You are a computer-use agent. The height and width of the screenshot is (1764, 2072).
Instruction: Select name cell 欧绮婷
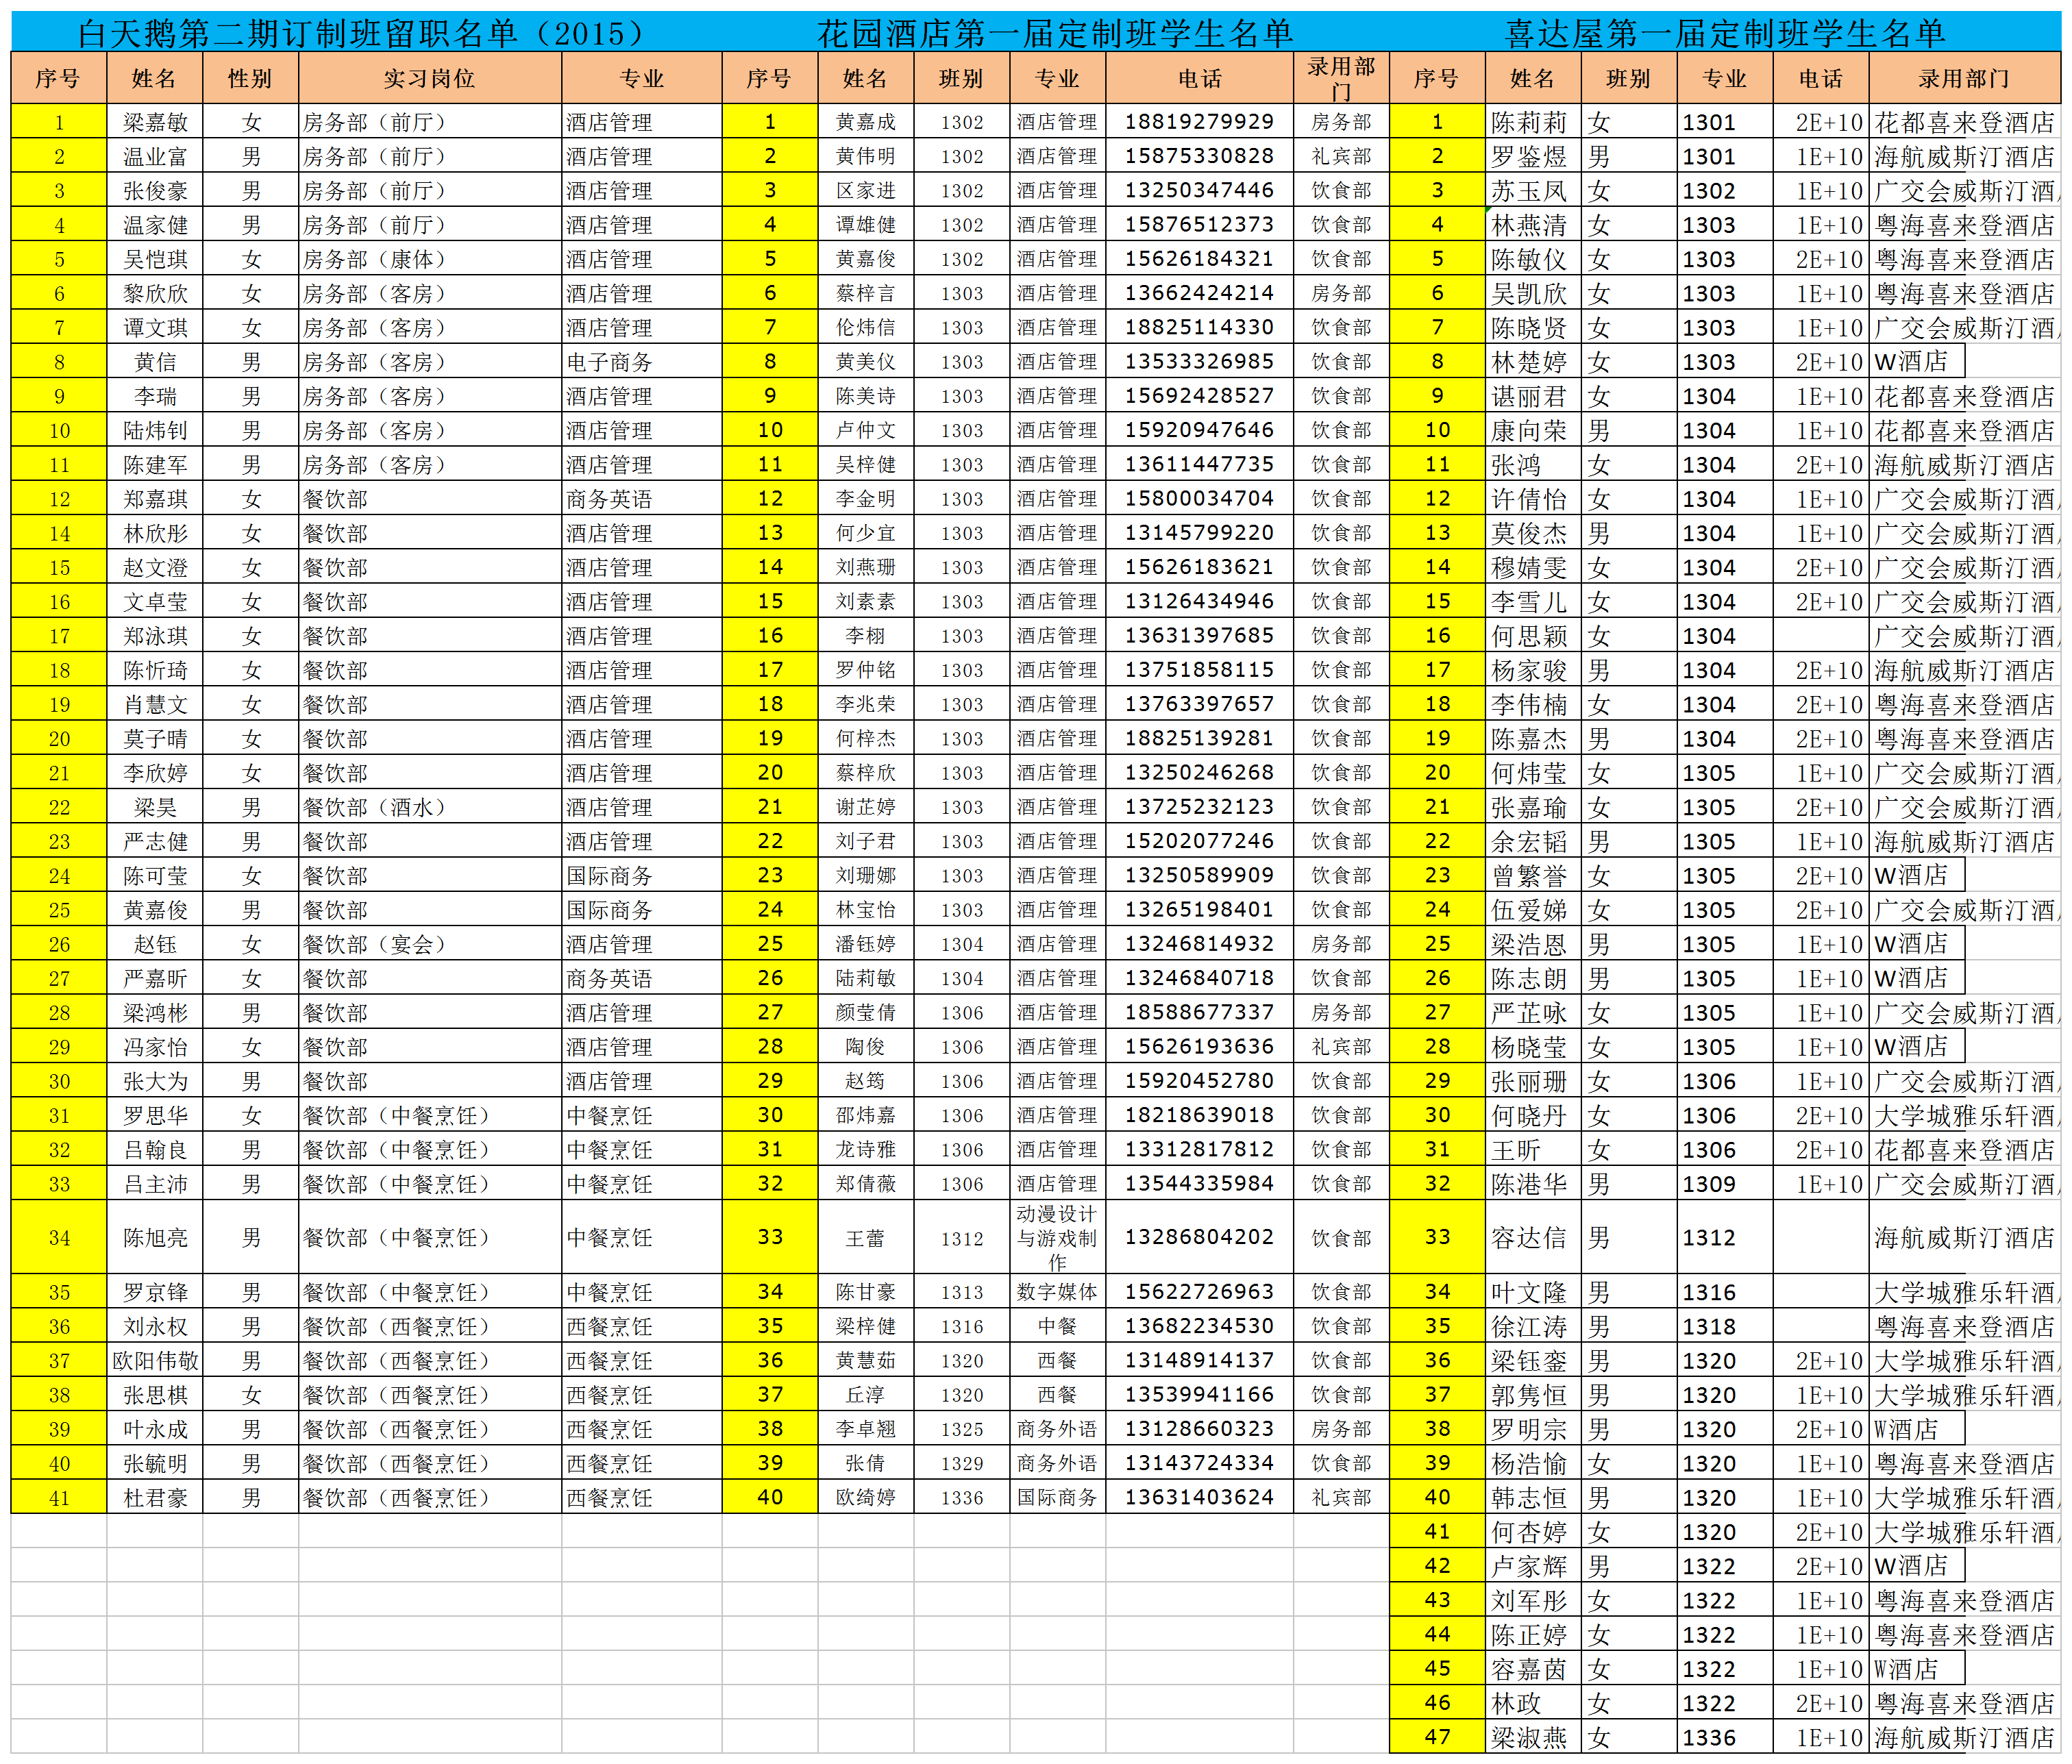(x=865, y=1498)
